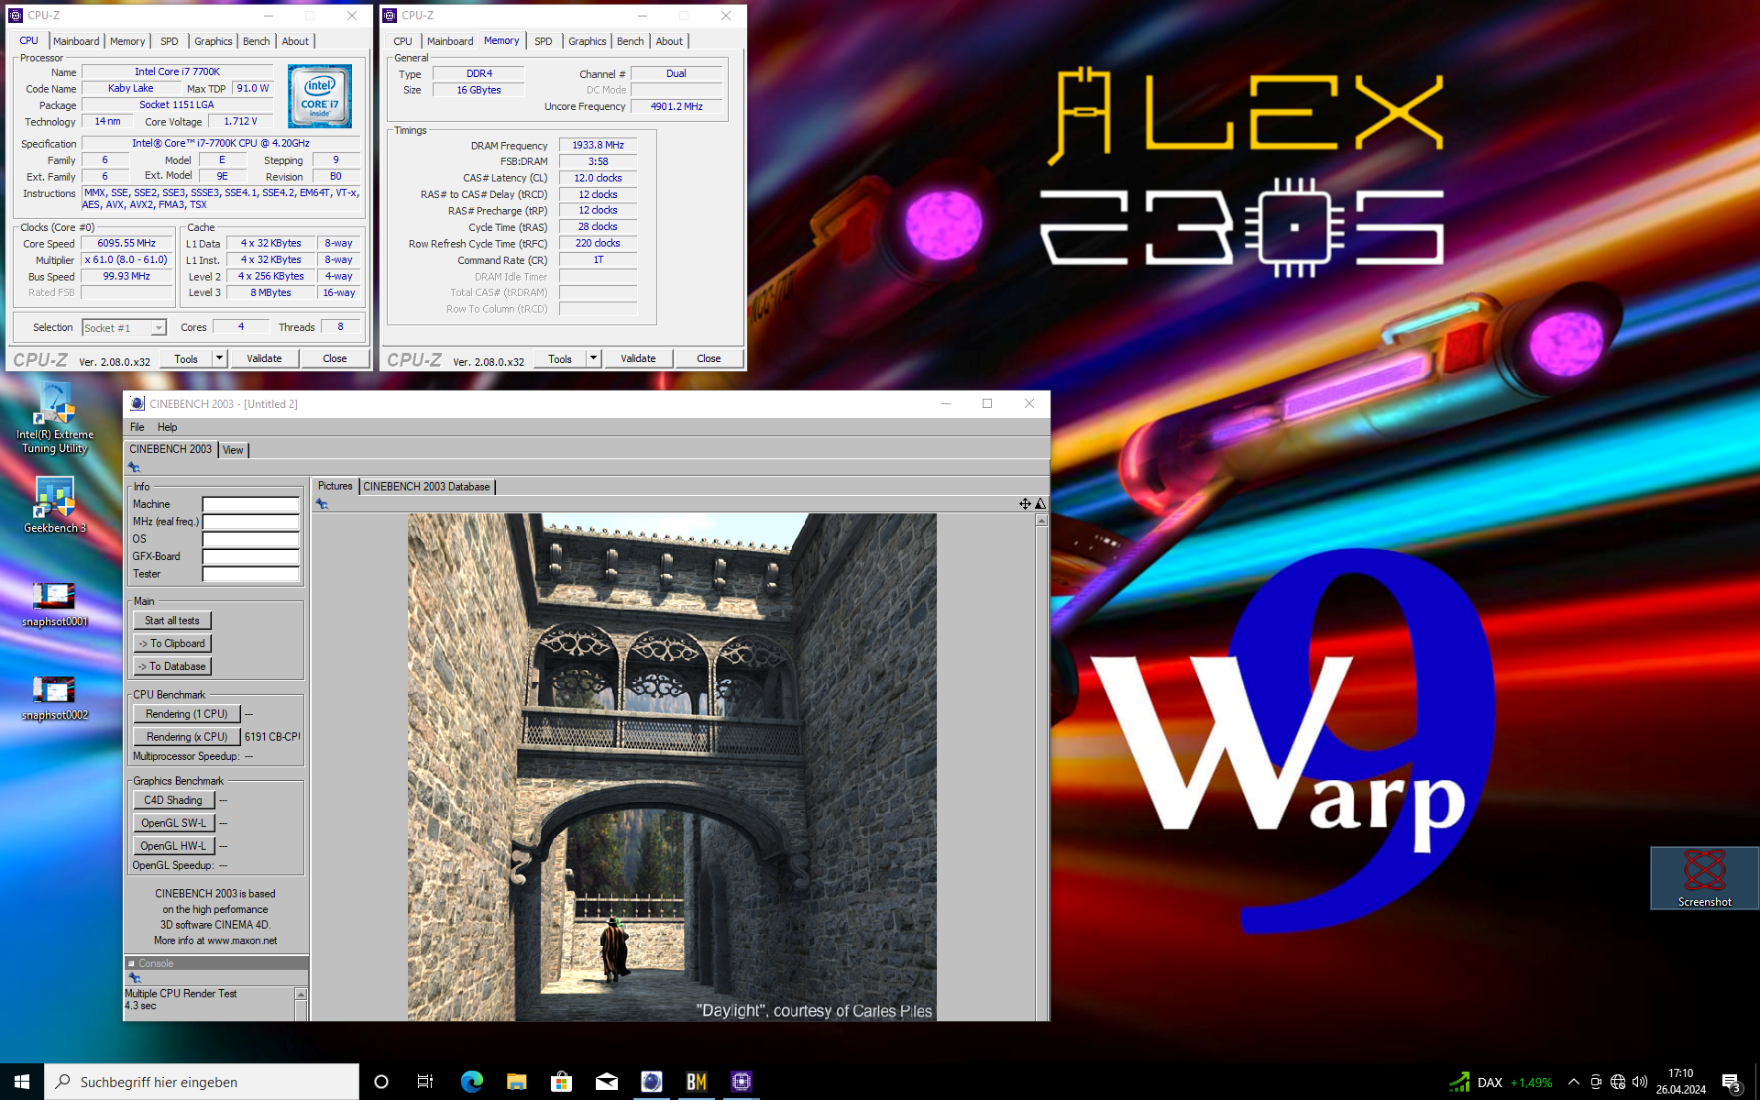This screenshot has height=1100, width=1760.
Task: Click Validate in the left CPU-Z window
Action: (x=264, y=358)
